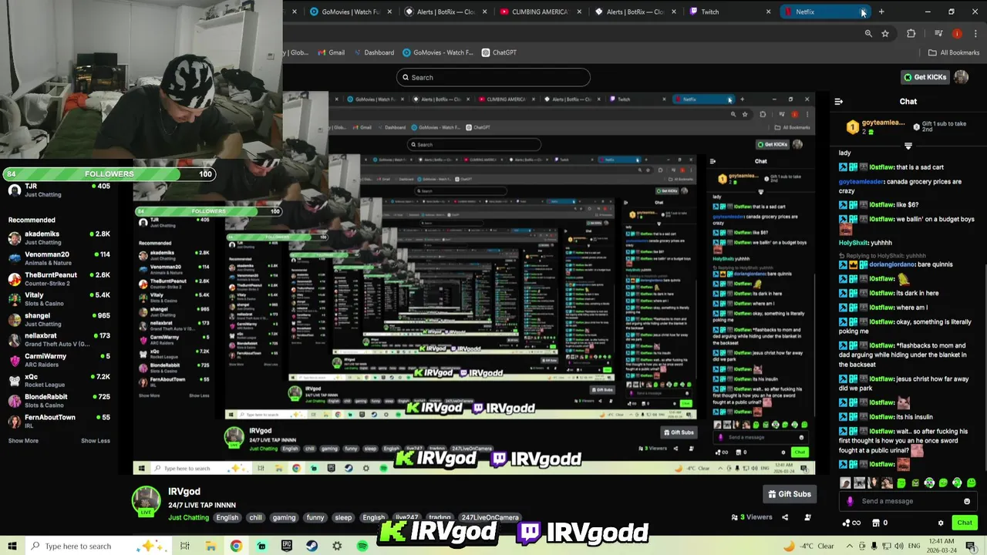Open nellaxbrat recommended channel

pos(58,339)
